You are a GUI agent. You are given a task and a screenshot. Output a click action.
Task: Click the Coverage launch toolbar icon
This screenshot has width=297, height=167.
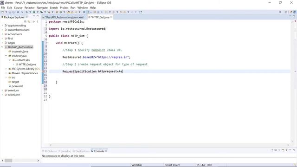41,12
